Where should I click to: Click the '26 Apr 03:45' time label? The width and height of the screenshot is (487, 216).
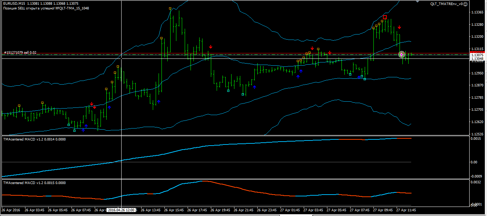(34, 210)
